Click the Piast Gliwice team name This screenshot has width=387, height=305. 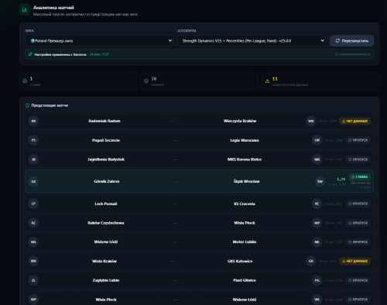coord(245,280)
